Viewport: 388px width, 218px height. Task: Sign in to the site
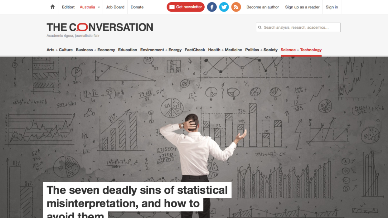pyautogui.click(x=332, y=7)
